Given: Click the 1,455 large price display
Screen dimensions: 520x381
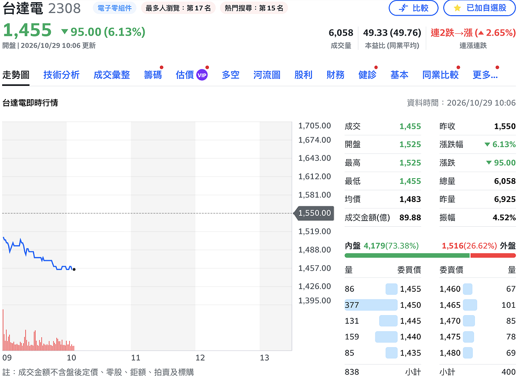Looking at the screenshot, I should pyautogui.click(x=27, y=30).
